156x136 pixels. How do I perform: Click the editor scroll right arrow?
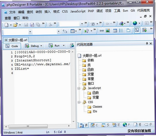pyautogui.click(x=69, y=126)
